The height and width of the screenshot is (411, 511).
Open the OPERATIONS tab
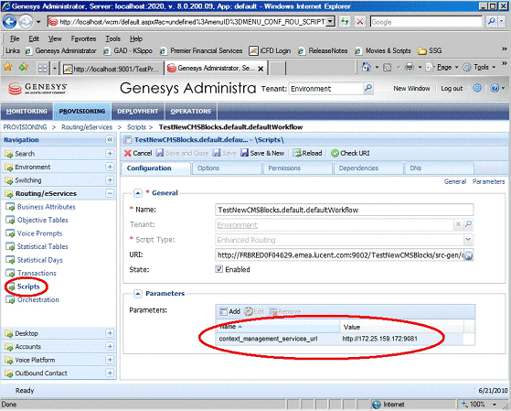pos(191,112)
